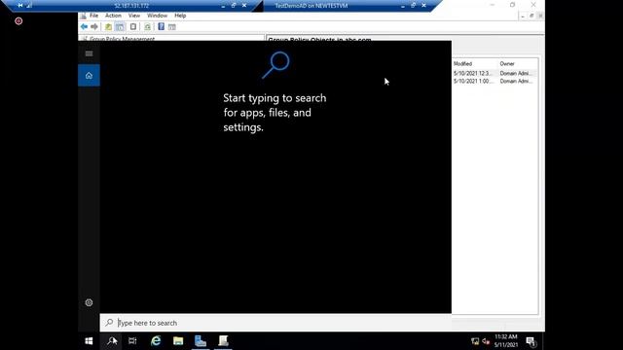Click the Up one level folder icon

coord(108,26)
